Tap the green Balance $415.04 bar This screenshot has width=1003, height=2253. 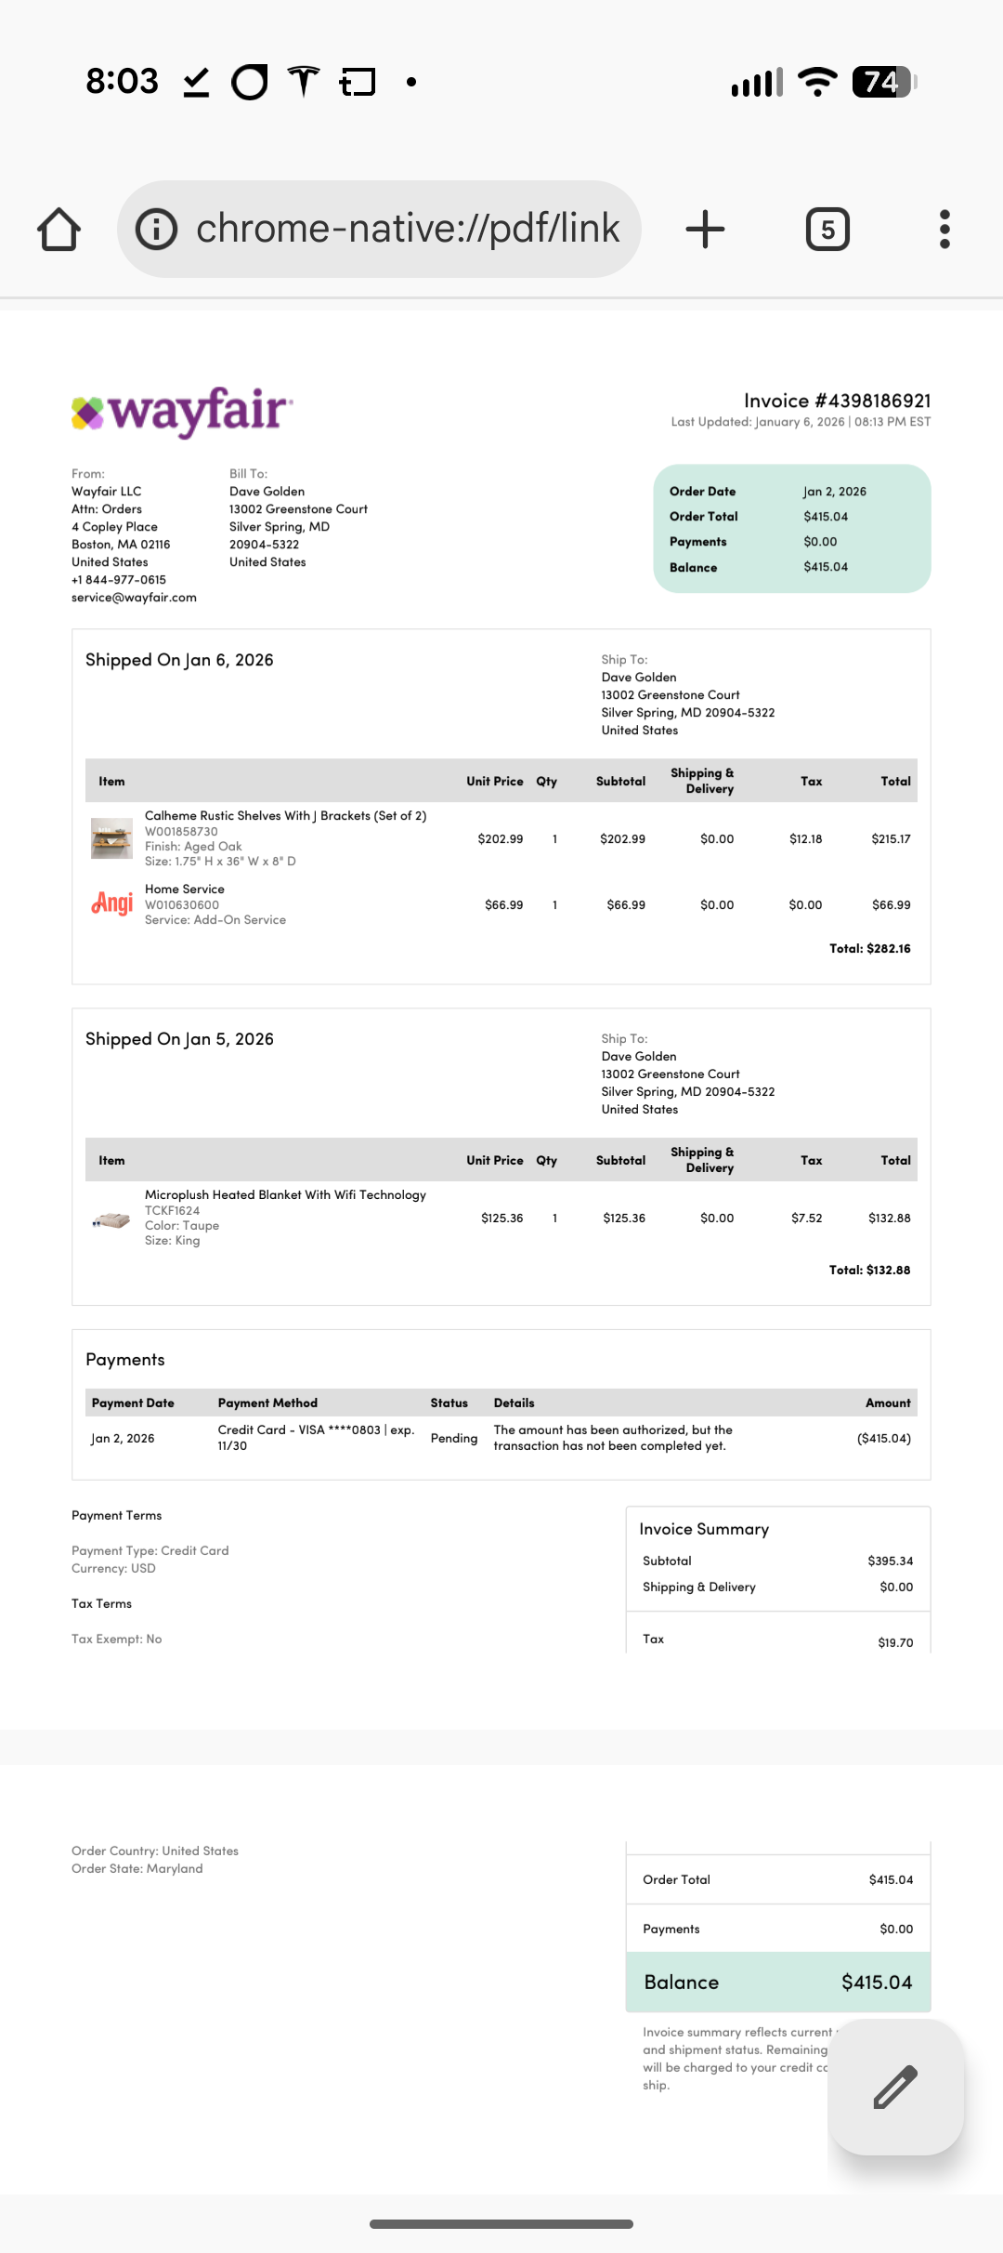click(778, 1982)
